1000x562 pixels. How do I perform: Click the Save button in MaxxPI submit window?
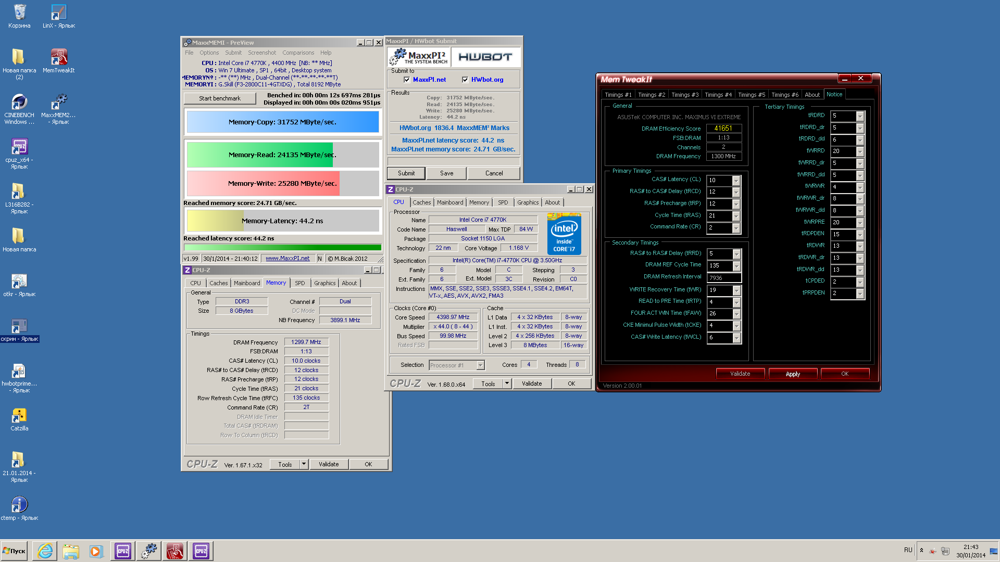446,173
